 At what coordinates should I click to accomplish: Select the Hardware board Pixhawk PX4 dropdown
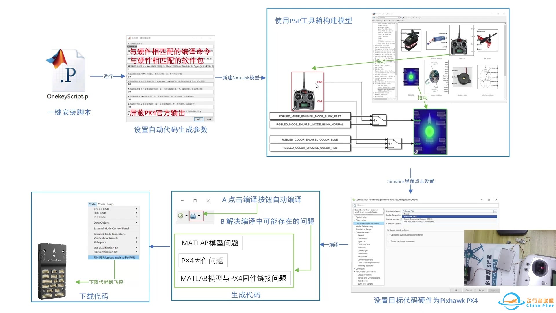(x=449, y=211)
